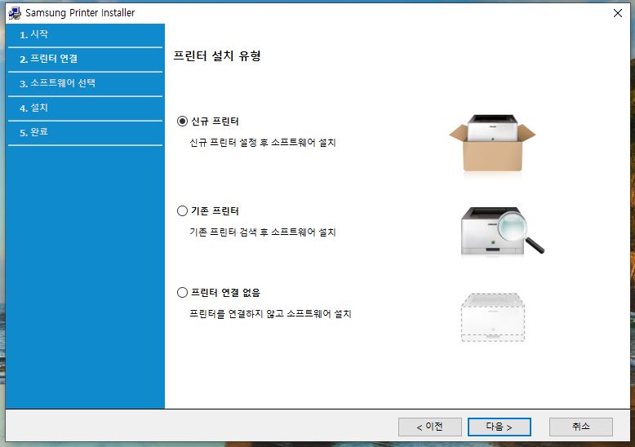635x447 pixels.
Task: Select the 기존 프린터 radio button
Action: coord(182,211)
